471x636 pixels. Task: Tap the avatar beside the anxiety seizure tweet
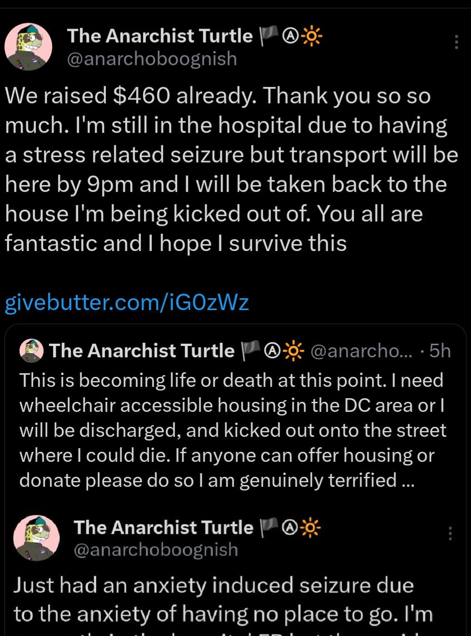coord(37,538)
